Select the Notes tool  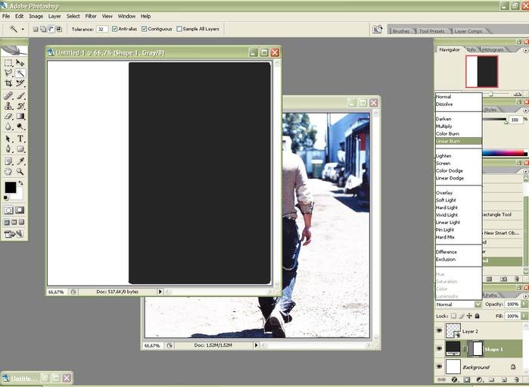tap(8, 161)
